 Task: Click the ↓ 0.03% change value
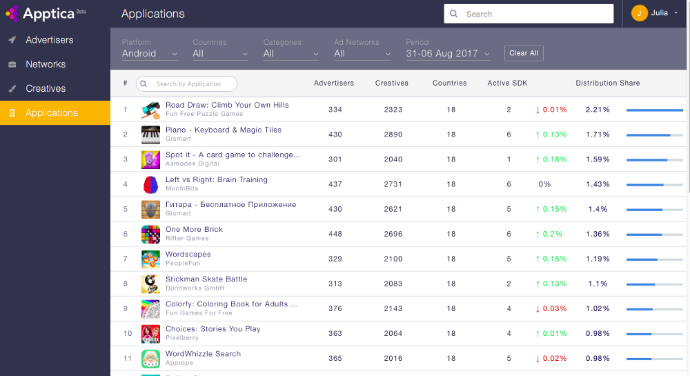tap(551, 308)
